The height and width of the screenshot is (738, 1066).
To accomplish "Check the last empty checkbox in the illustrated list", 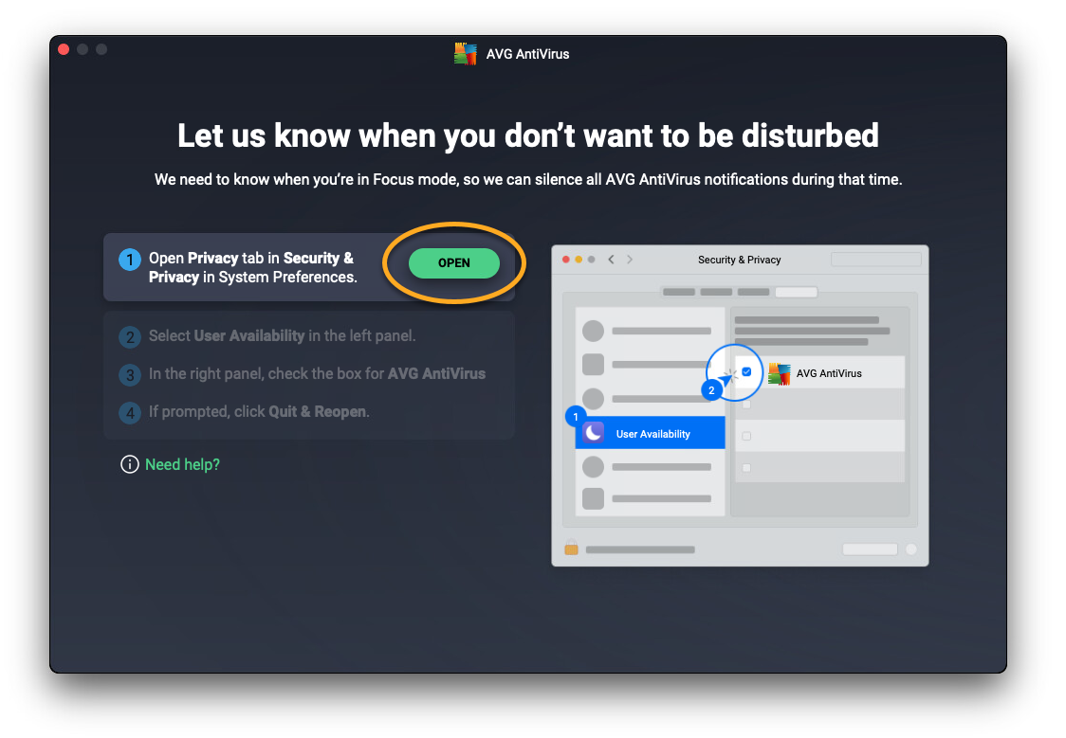I will 746,468.
